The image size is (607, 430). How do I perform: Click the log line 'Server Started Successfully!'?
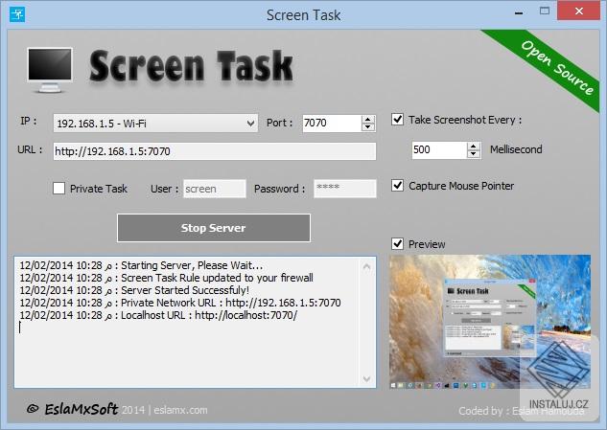(x=134, y=290)
